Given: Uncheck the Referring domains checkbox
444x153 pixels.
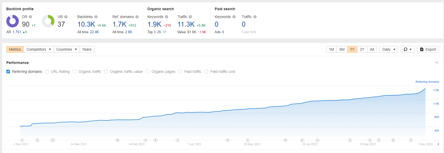Looking at the screenshot, I should 8,72.
